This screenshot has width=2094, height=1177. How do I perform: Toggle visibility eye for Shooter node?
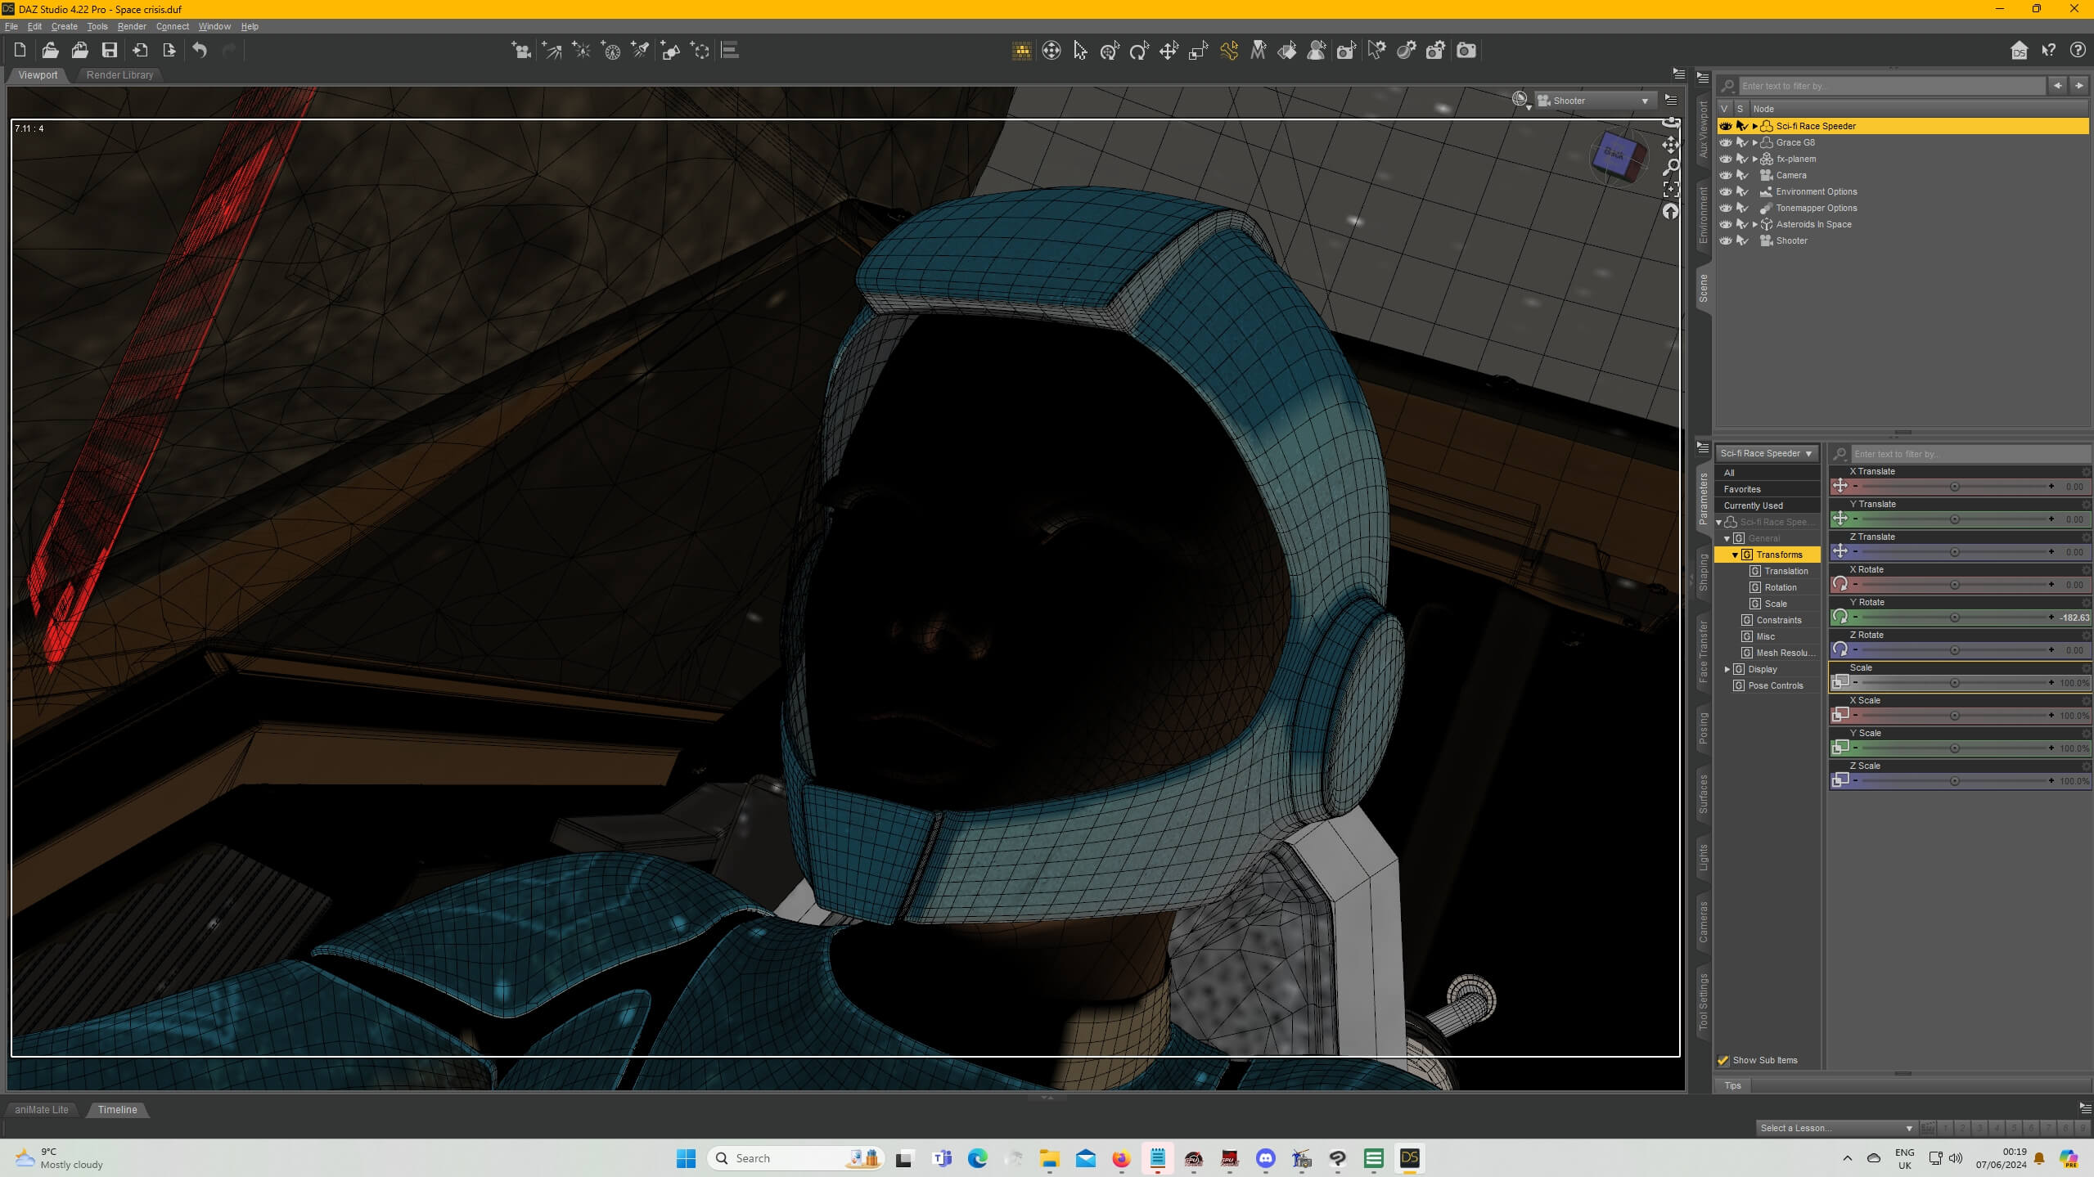(x=1726, y=240)
